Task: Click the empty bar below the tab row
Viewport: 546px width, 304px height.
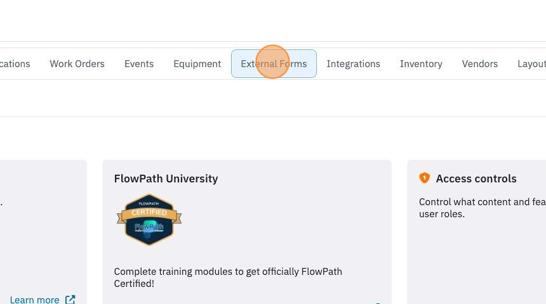Action: [x=273, y=98]
